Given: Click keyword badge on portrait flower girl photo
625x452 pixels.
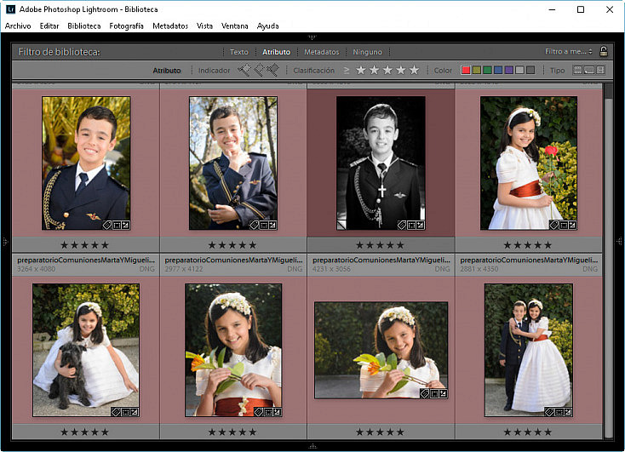Looking at the screenshot, I should pos(259,412).
